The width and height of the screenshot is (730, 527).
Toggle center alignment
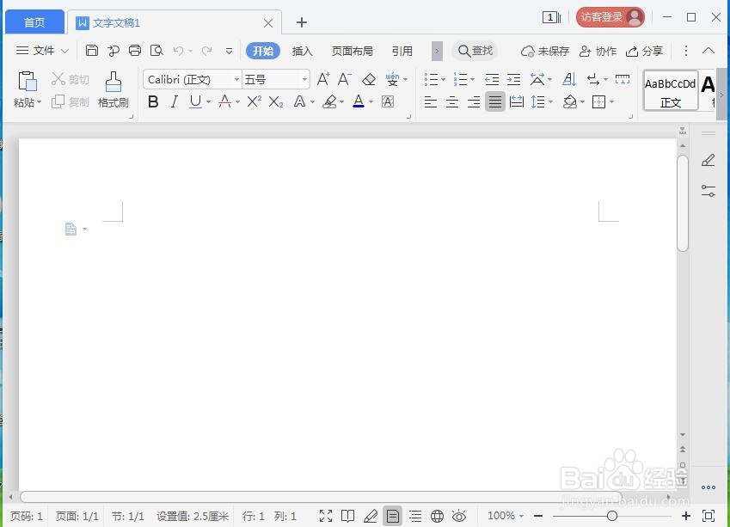click(452, 101)
